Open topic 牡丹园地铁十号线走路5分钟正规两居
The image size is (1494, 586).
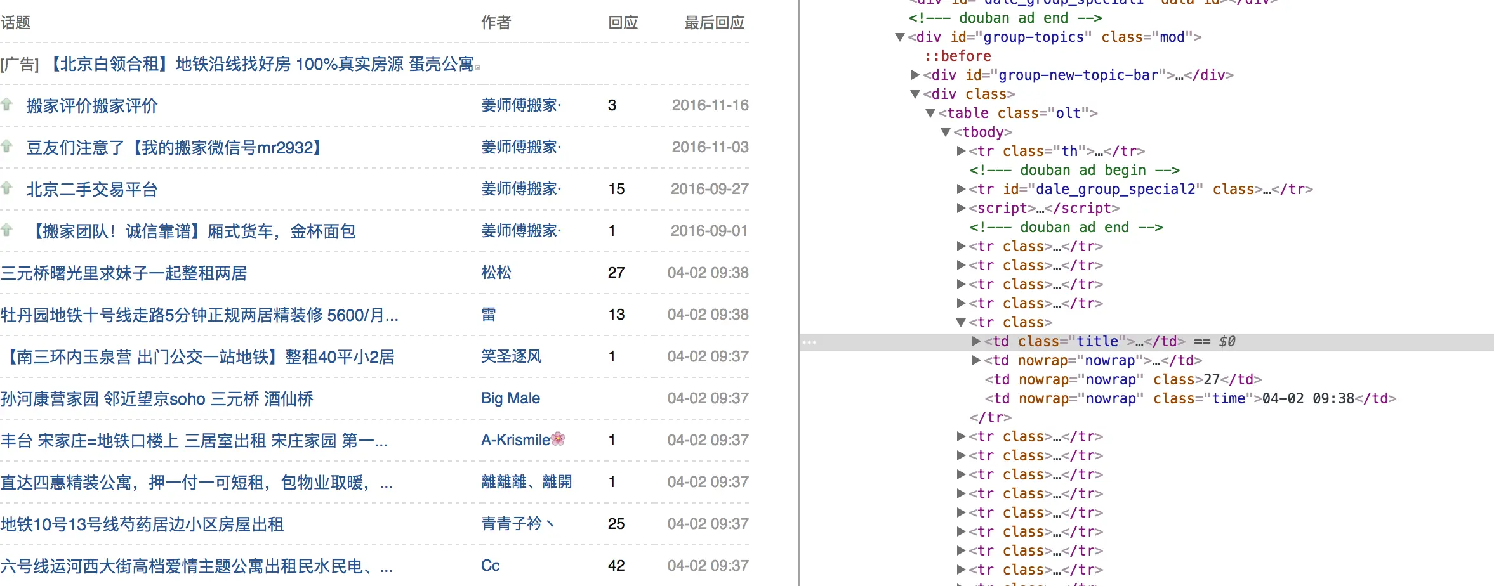pyautogui.click(x=200, y=315)
